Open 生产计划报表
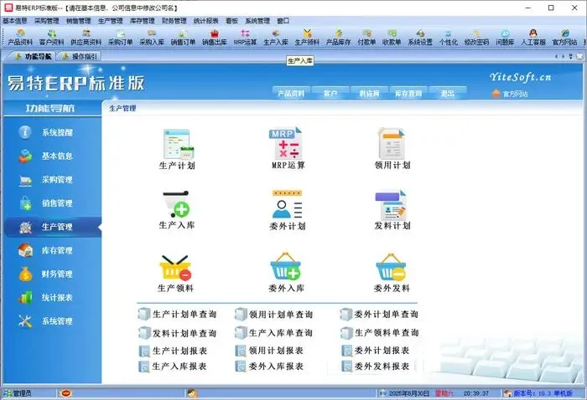The image size is (587, 400). (x=173, y=351)
